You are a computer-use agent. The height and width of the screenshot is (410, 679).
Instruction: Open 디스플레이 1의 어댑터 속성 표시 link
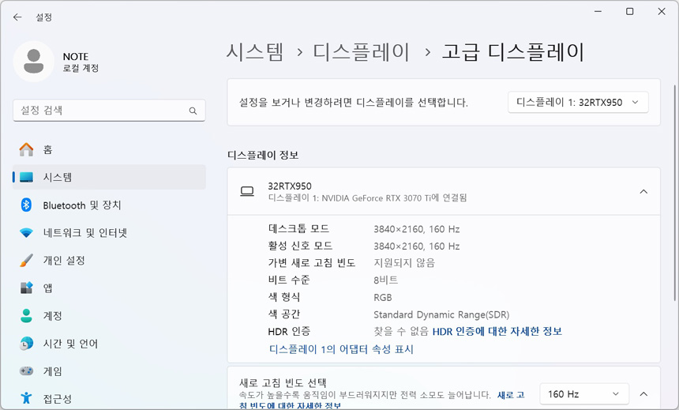point(341,349)
